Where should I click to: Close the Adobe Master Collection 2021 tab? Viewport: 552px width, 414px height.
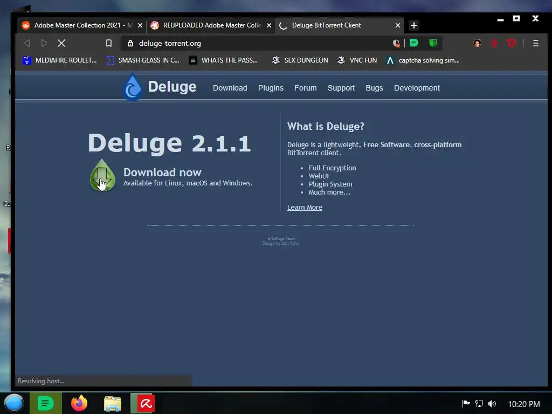tap(140, 25)
